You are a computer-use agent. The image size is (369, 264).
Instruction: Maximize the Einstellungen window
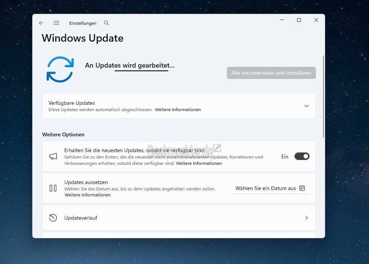point(299,20)
